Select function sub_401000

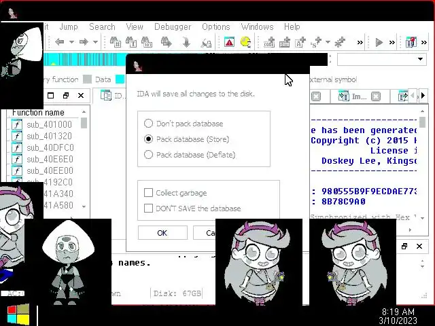click(x=49, y=124)
